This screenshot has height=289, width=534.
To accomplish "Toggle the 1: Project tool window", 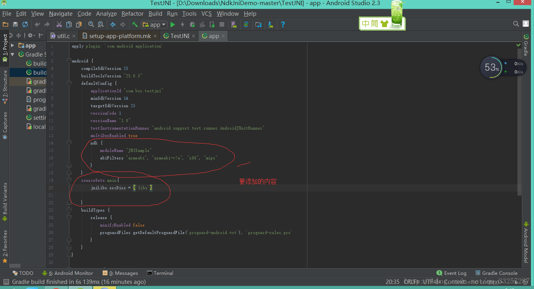I will 5,48.
